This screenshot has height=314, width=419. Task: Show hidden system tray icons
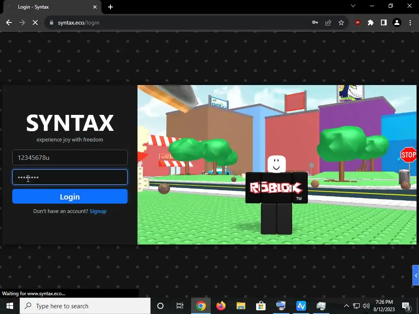point(346,306)
